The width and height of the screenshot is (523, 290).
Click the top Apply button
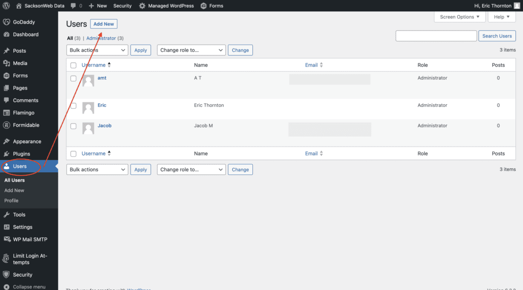(x=140, y=50)
